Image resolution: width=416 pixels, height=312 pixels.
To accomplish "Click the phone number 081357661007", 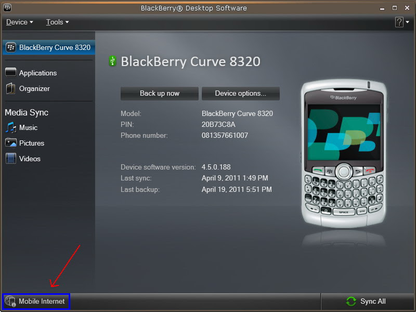I will point(225,136).
